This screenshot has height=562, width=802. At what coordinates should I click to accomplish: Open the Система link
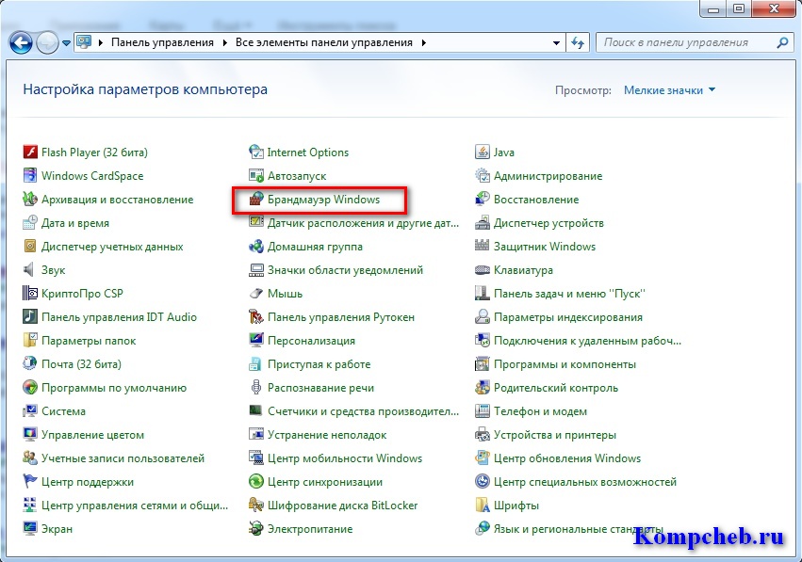[x=63, y=411]
